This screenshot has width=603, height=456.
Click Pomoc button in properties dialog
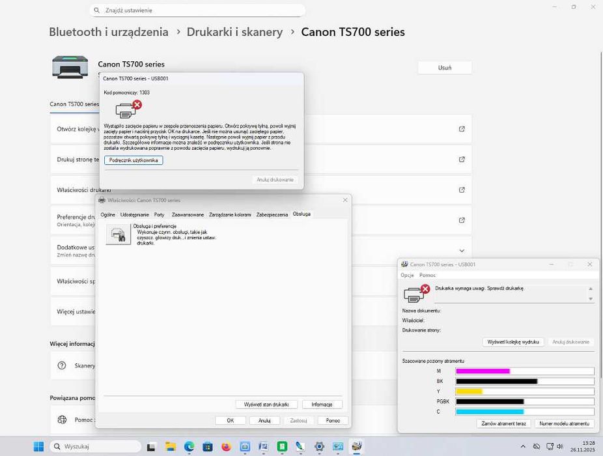click(x=333, y=421)
